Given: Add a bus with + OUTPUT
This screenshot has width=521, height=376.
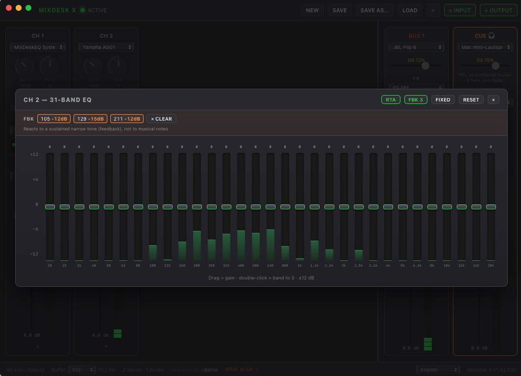Looking at the screenshot, I should [x=499, y=10].
